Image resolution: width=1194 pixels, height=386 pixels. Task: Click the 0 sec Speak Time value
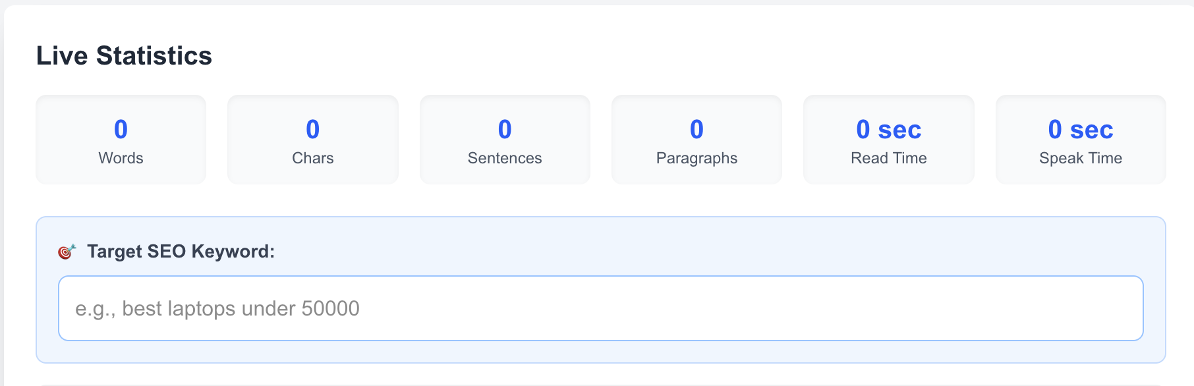coord(1080,130)
